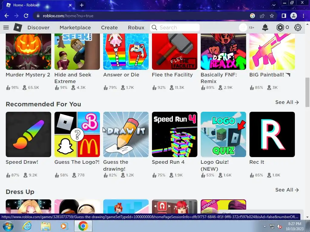The width and height of the screenshot is (310, 232).
Task: Open File Explorer from the taskbar
Action: click(45, 226)
